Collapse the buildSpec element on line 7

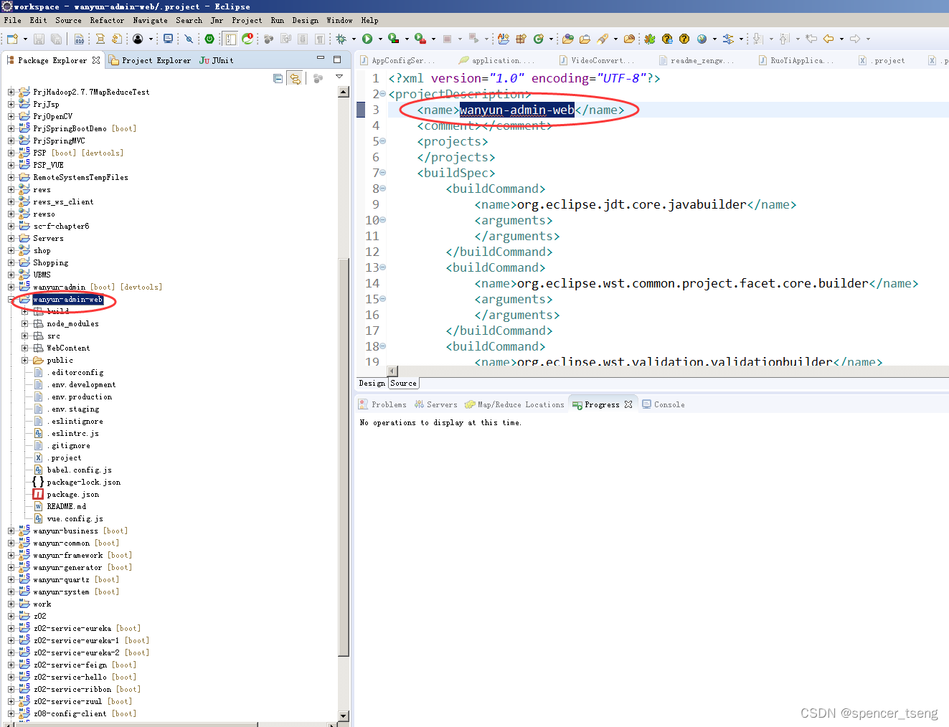[382, 172]
